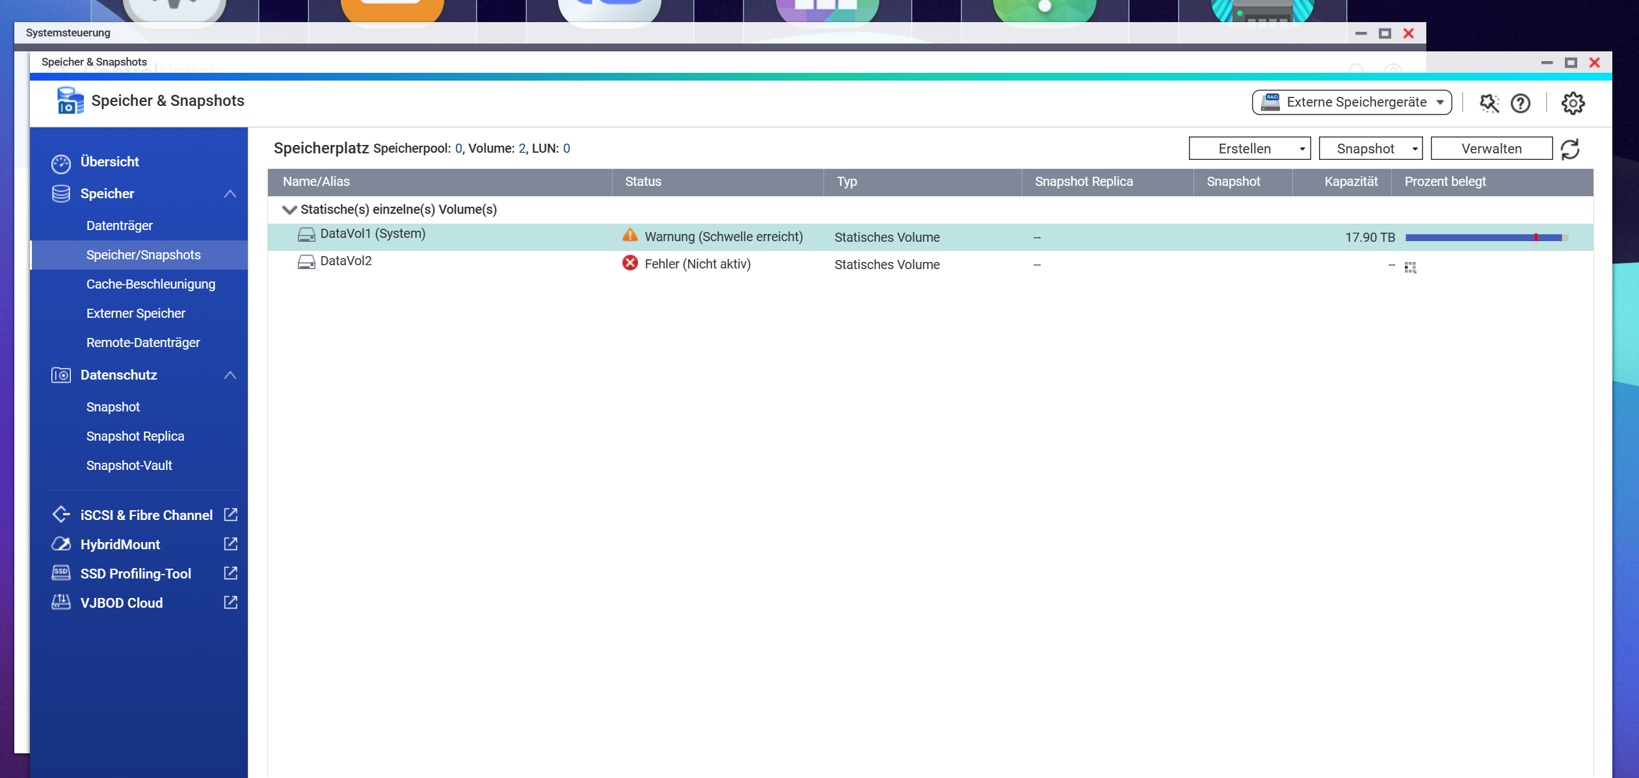
Task: Go to Cache-Beschleunigung in sidebar
Action: tap(151, 284)
